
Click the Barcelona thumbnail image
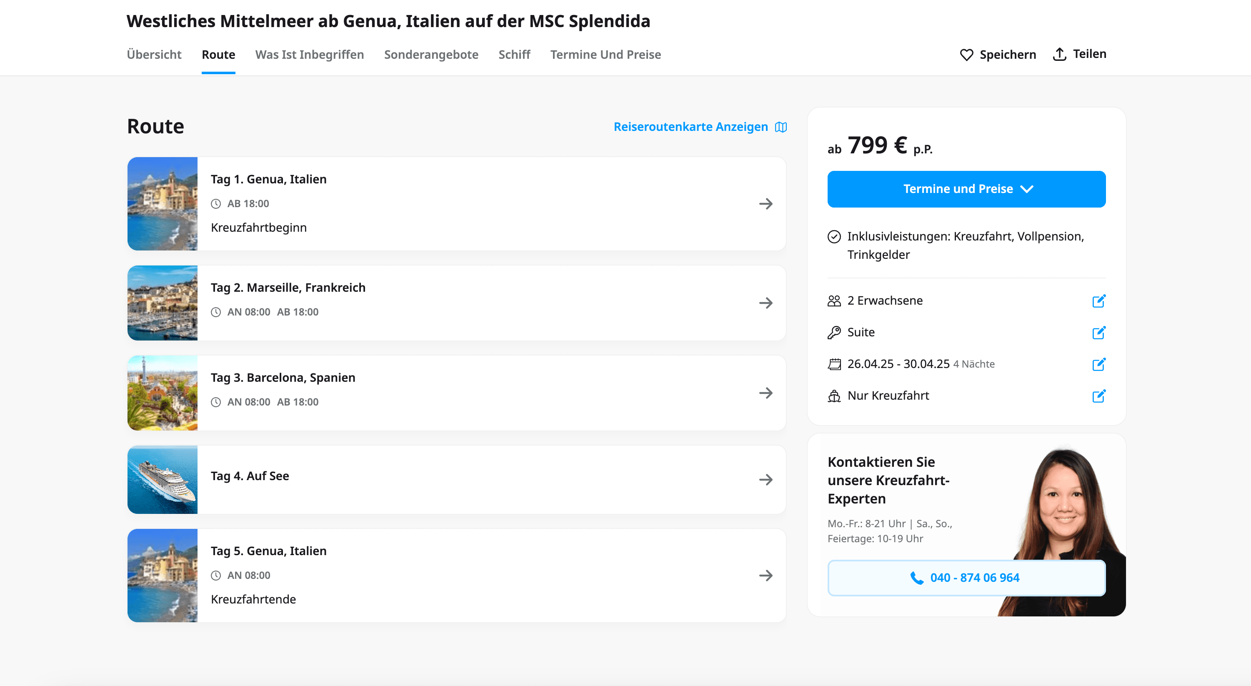(162, 393)
